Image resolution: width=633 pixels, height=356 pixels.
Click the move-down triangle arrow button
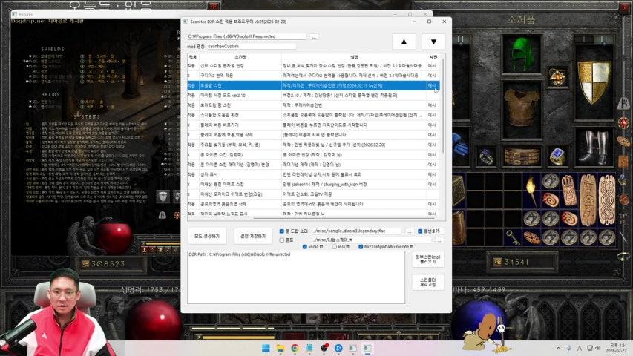433,42
